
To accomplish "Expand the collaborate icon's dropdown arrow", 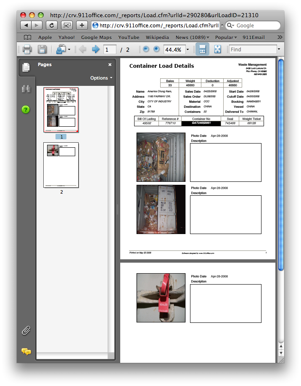I will (x=69, y=50).
